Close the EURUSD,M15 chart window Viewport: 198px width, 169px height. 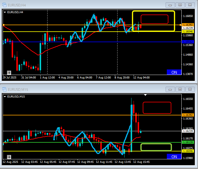pyautogui.click(x=190, y=89)
